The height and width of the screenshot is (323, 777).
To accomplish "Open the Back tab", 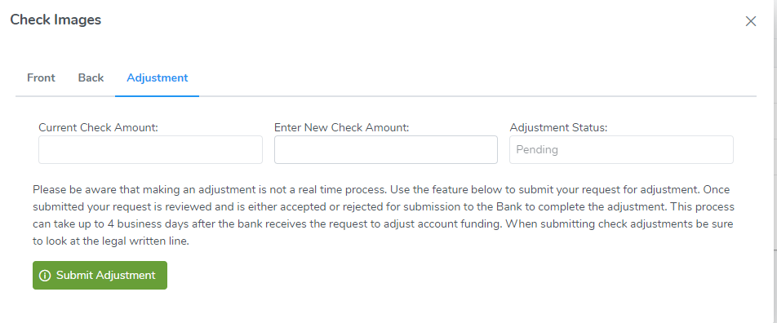I will tap(91, 77).
